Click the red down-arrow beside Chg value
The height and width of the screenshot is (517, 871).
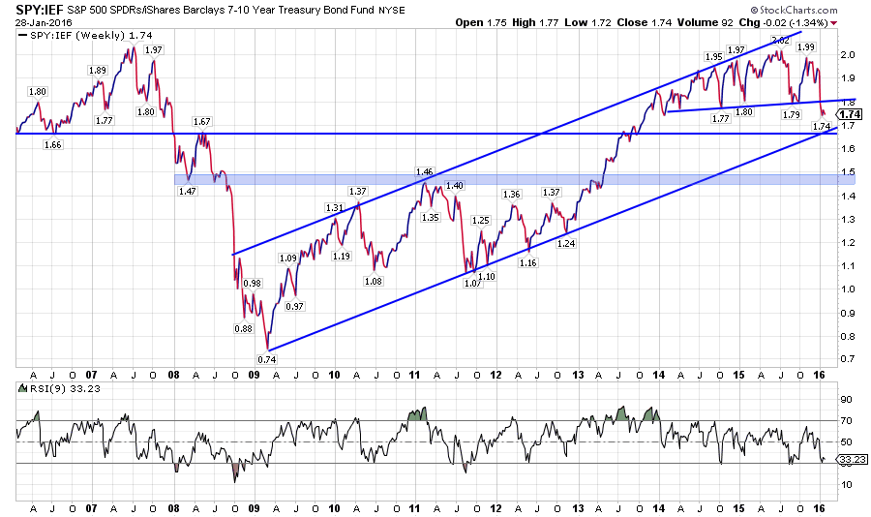[834, 23]
